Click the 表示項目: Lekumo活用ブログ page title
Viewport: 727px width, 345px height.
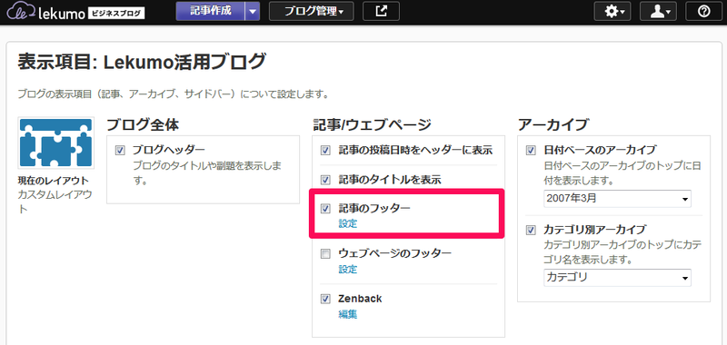pos(142,62)
